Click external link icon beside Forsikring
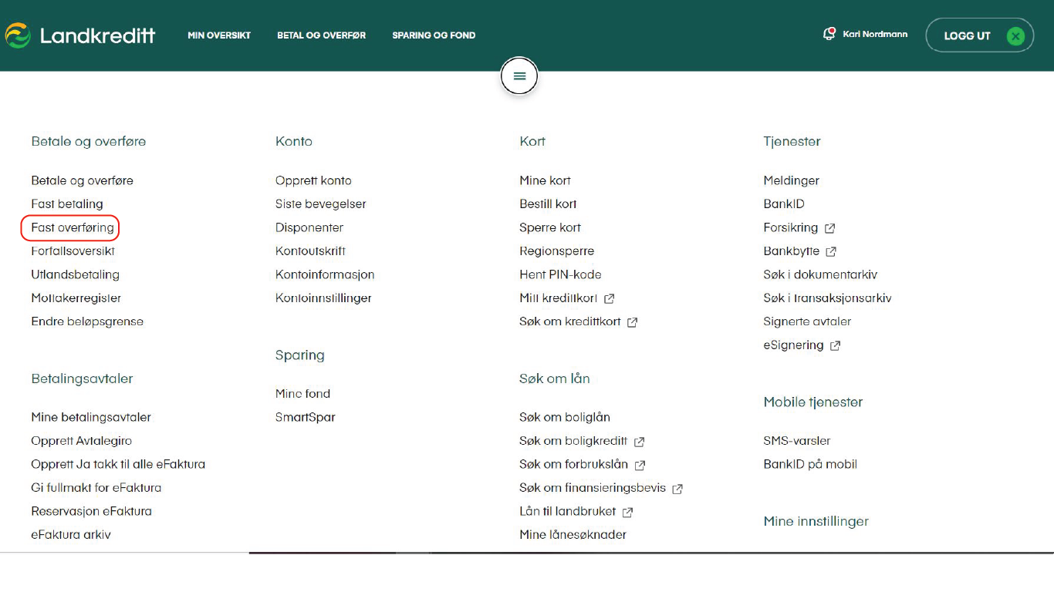Image resolution: width=1054 pixels, height=592 pixels. (x=830, y=228)
